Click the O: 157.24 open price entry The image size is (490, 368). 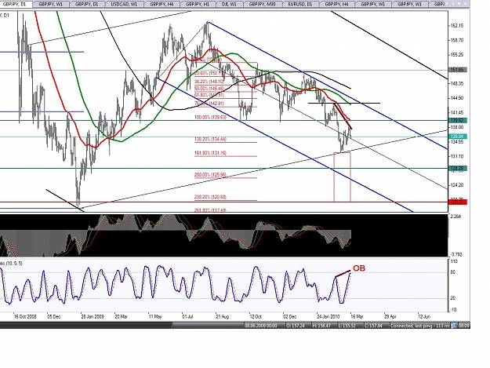[x=297, y=326]
